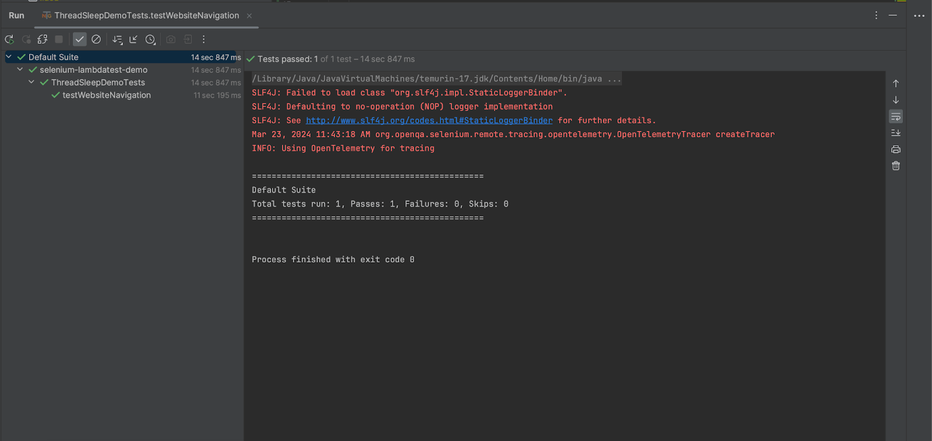Image resolution: width=932 pixels, height=441 pixels.
Task: Close the ThreadSleepDemoTests.testWebsiteNavigation tab
Action: [249, 16]
